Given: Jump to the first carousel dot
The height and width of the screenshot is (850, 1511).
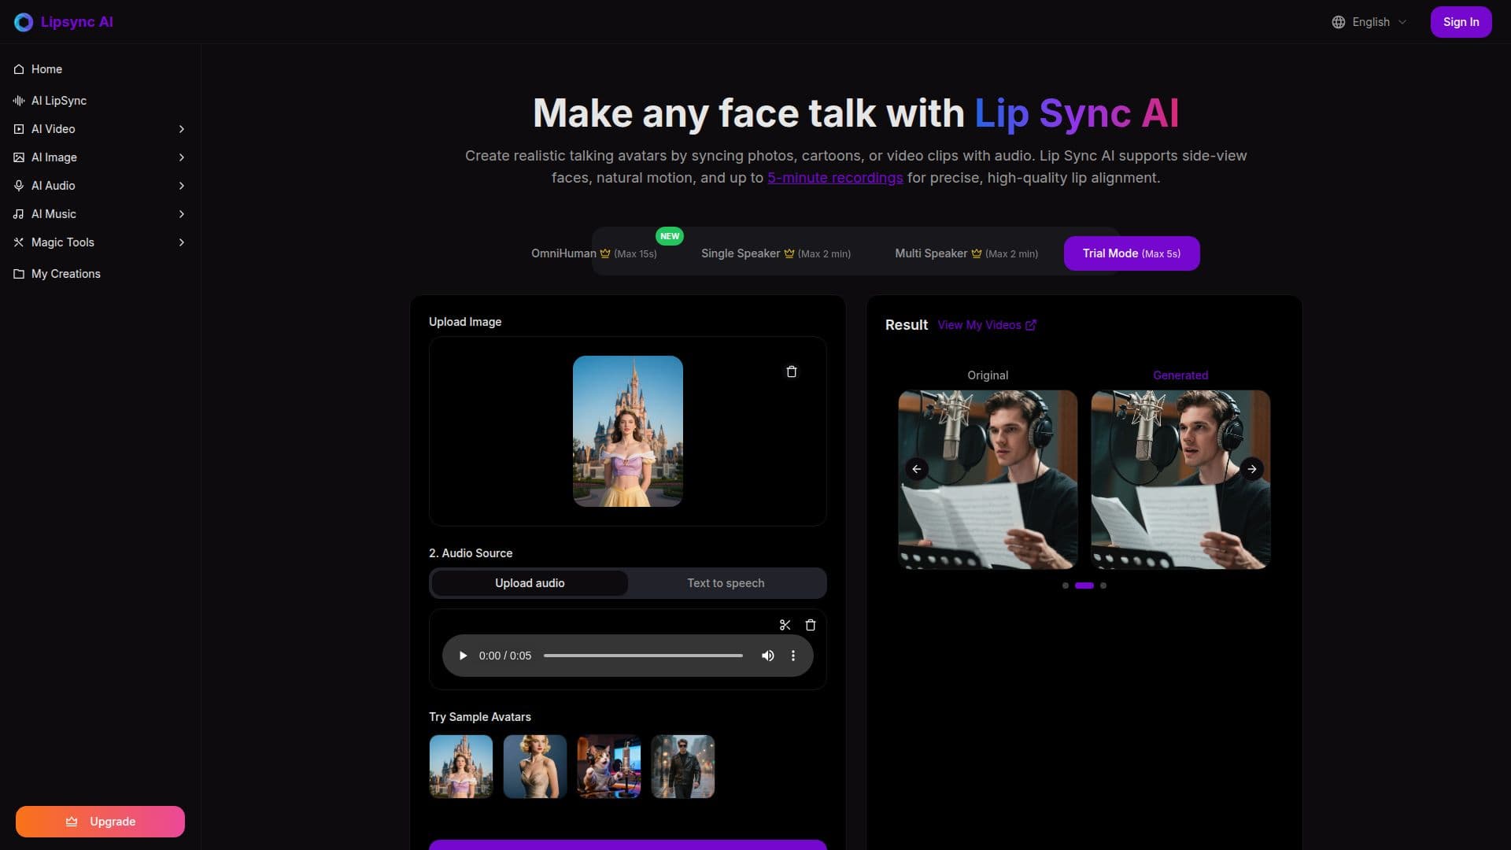Looking at the screenshot, I should pyautogui.click(x=1066, y=586).
